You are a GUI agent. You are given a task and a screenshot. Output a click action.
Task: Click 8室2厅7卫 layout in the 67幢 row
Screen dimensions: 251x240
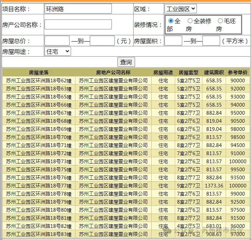coord(188,113)
